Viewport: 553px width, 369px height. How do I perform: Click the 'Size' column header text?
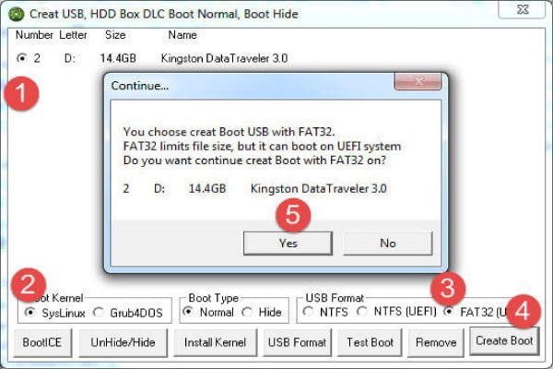[115, 35]
